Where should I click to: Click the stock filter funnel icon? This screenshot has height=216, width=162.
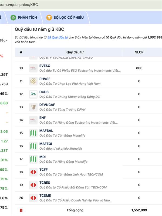pyautogui.click(x=49, y=18)
